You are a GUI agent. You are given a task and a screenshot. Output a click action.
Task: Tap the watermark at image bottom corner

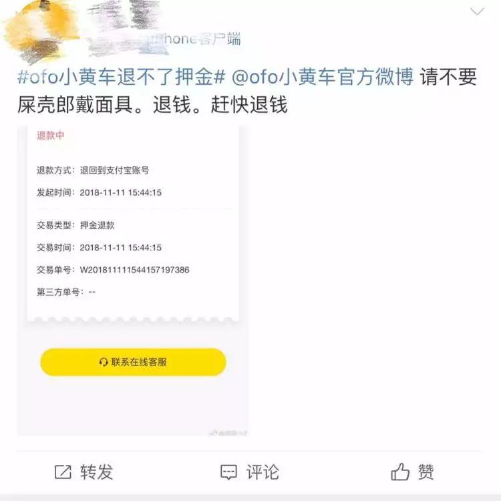click(x=228, y=433)
